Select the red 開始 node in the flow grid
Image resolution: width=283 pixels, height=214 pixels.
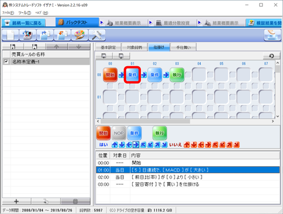(x=110, y=75)
